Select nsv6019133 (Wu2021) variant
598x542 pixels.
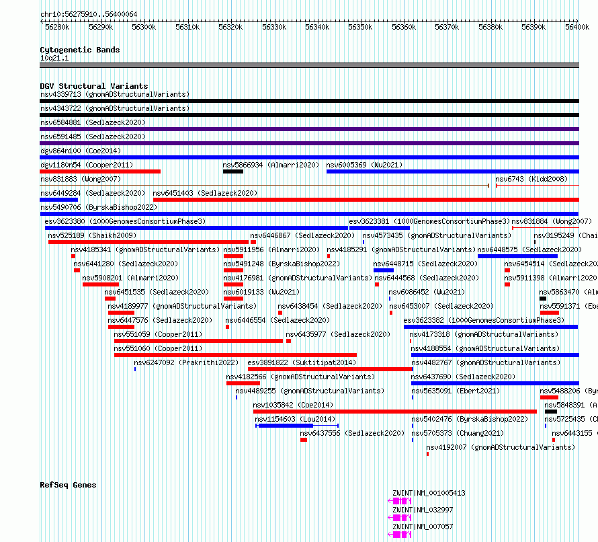[261, 292]
